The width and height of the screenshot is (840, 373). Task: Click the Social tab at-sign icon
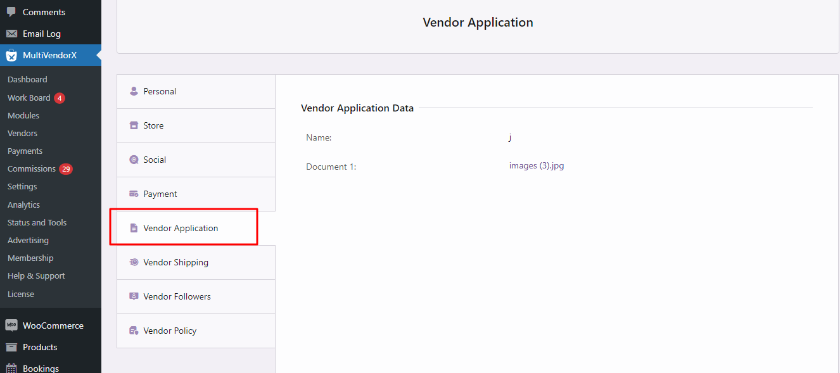tap(134, 160)
